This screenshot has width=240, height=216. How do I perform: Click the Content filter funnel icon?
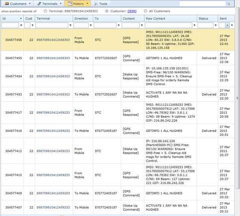pyautogui.click(x=142, y=25)
